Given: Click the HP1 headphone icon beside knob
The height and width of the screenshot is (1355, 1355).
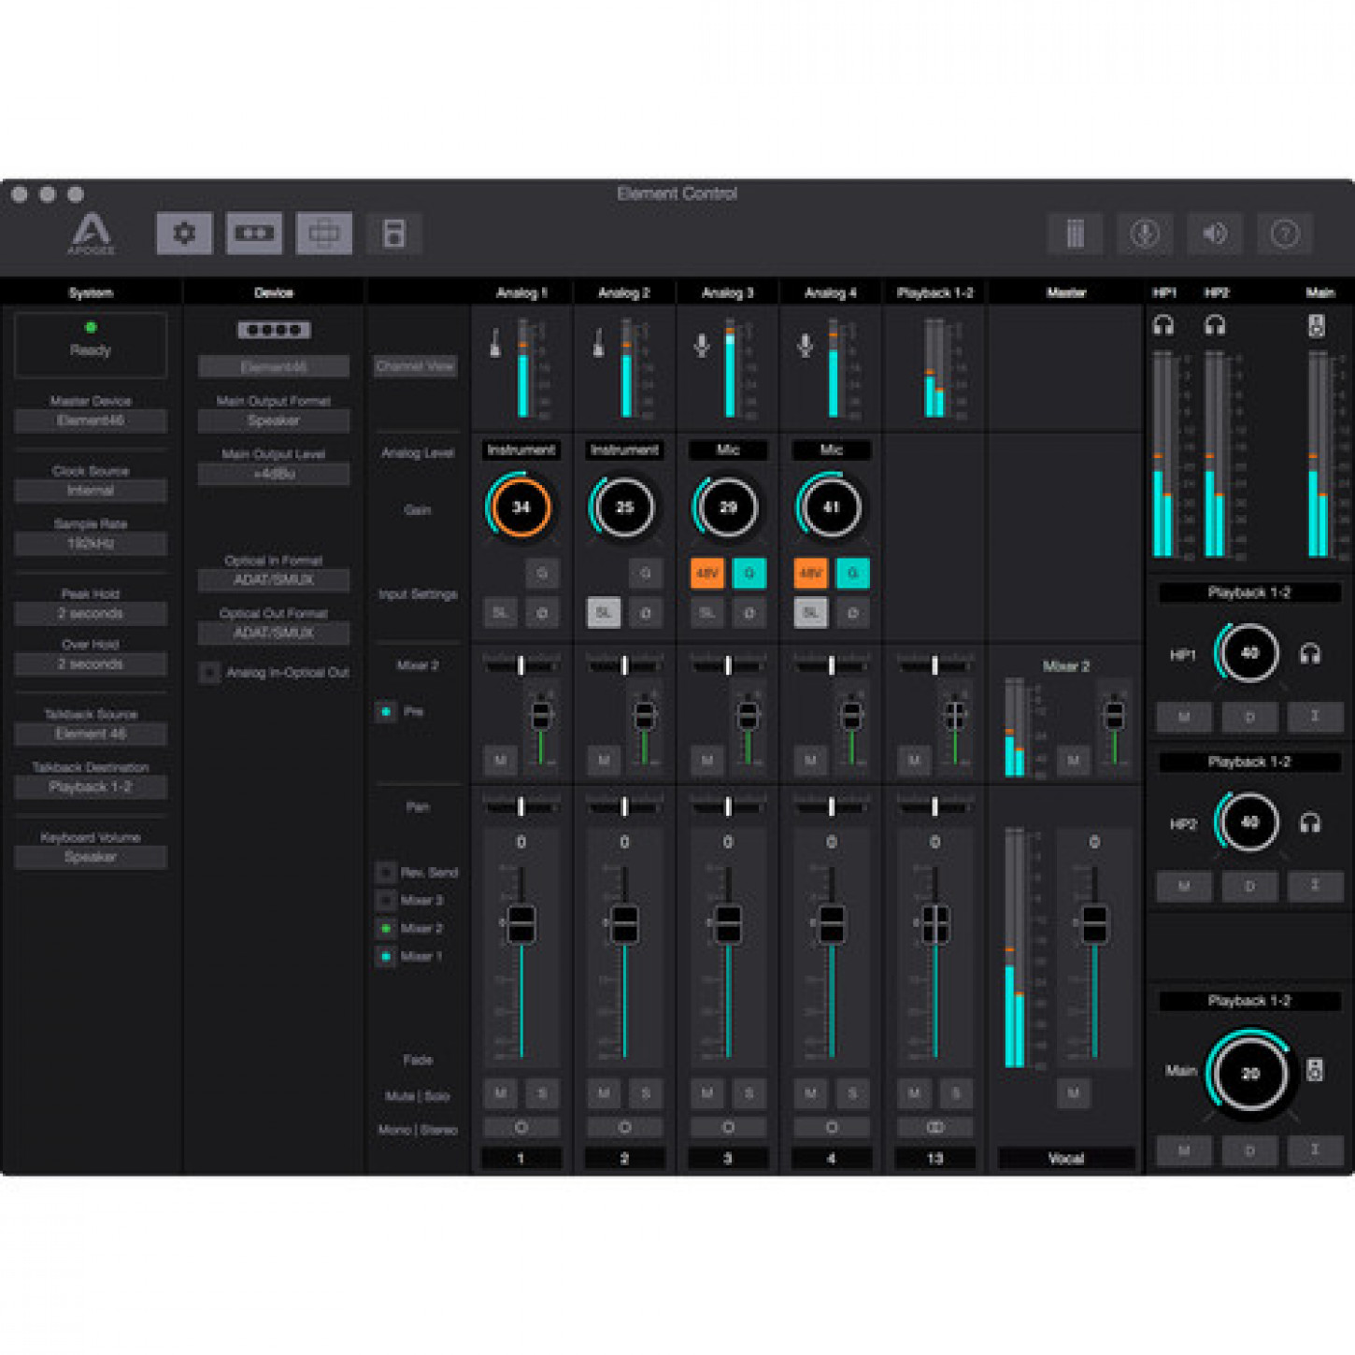Looking at the screenshot, I should 1310,654.
